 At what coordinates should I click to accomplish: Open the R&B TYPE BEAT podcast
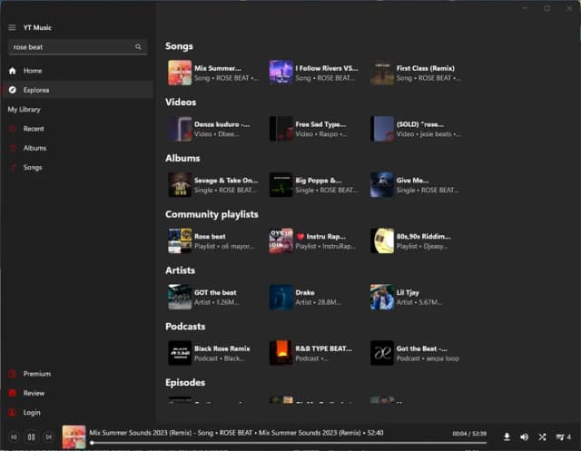pos(314,353)
